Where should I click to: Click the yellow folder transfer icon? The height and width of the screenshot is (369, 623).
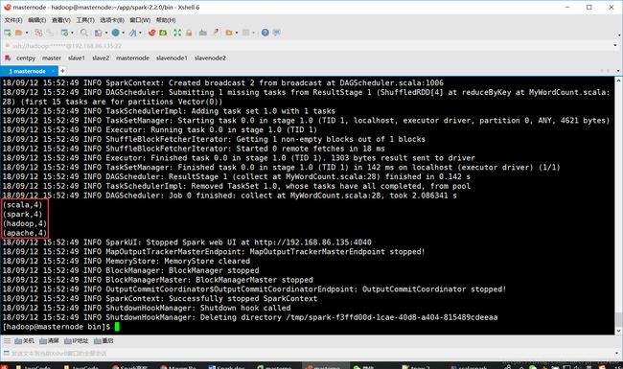228,33
